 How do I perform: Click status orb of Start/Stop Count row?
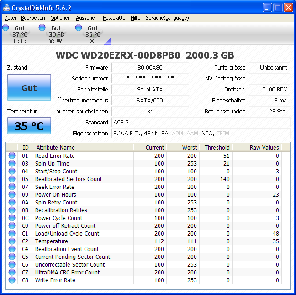(12, 171)
